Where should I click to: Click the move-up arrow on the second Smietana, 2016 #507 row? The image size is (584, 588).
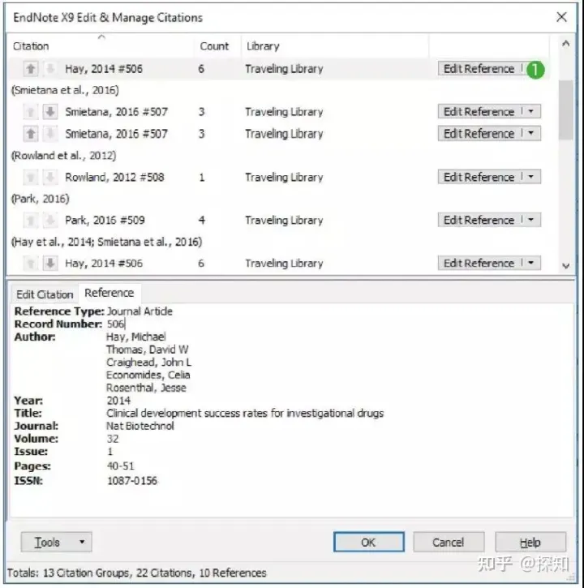(x=31, y=134)
